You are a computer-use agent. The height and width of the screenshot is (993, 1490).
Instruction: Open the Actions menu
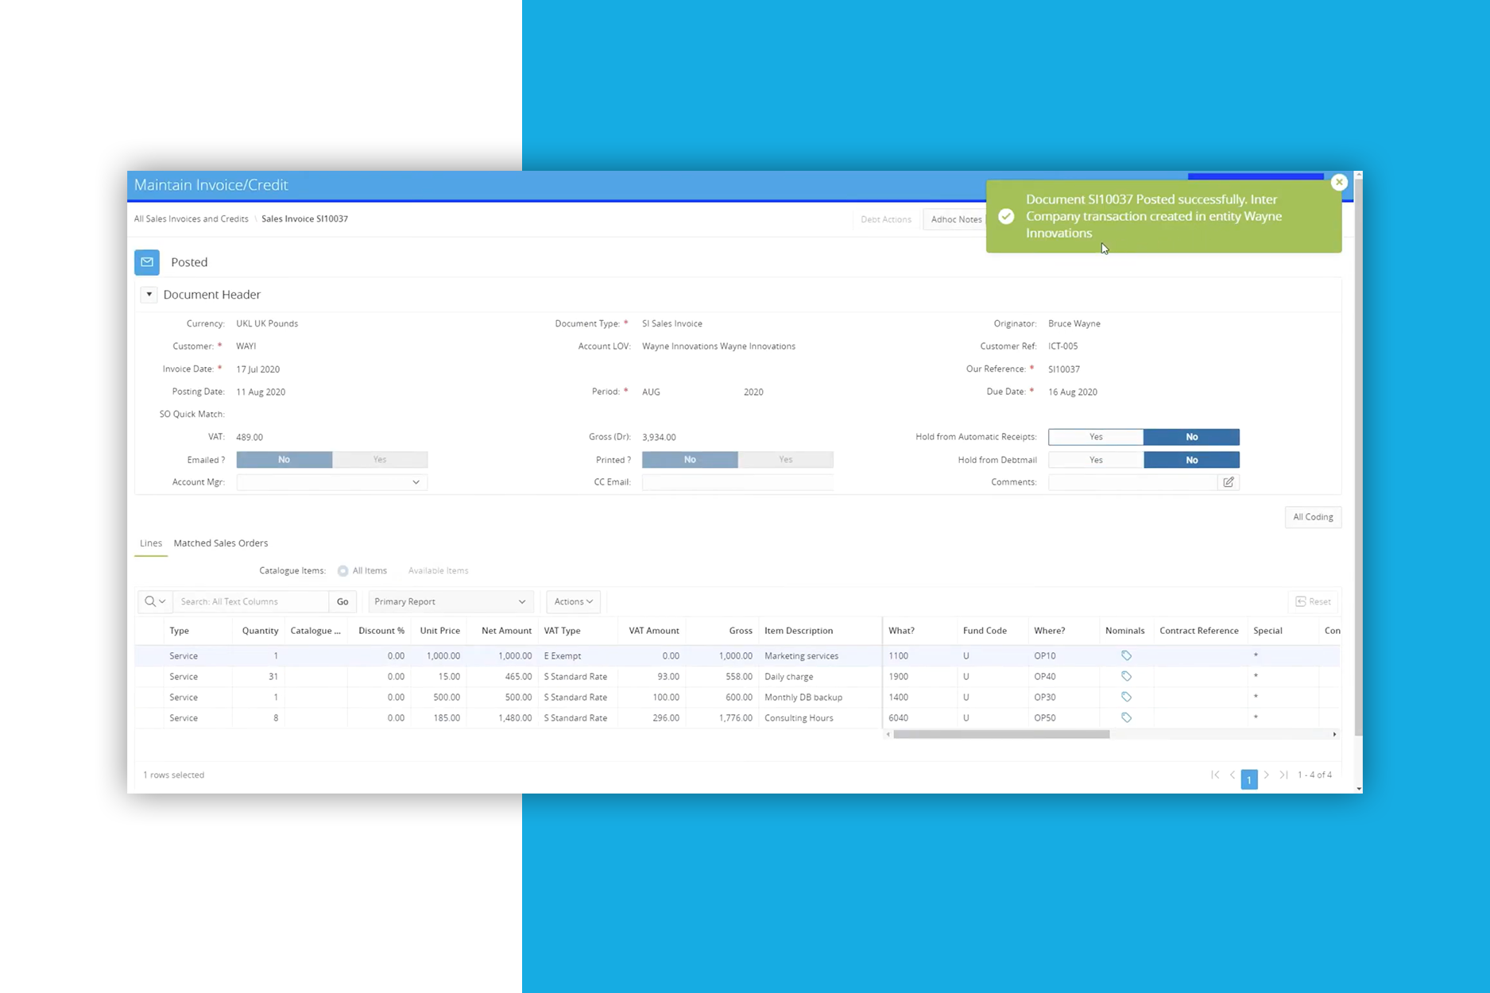point(573,601)
